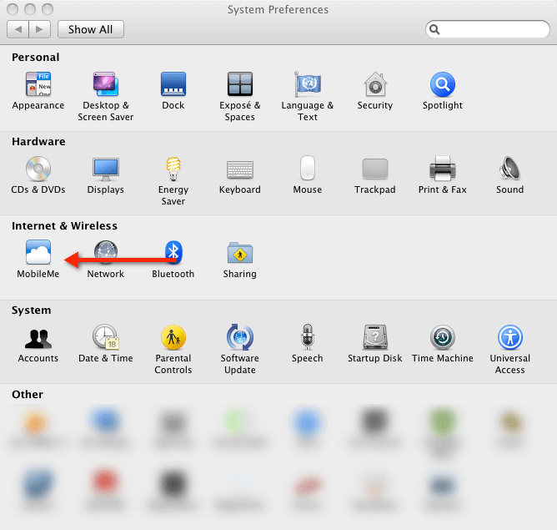Focus the System Preferences search field
This screenshot has width=557, height=530.
point(487,29)
